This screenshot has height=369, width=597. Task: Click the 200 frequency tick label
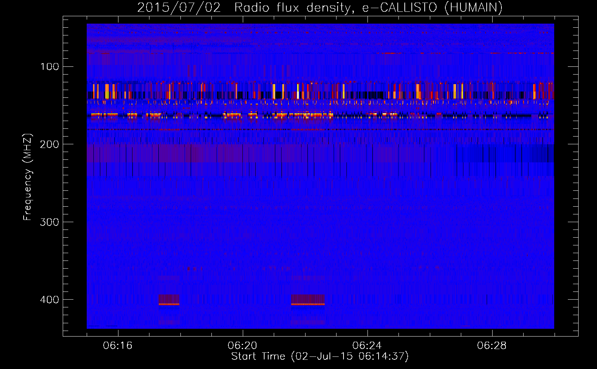coord(50,144)
